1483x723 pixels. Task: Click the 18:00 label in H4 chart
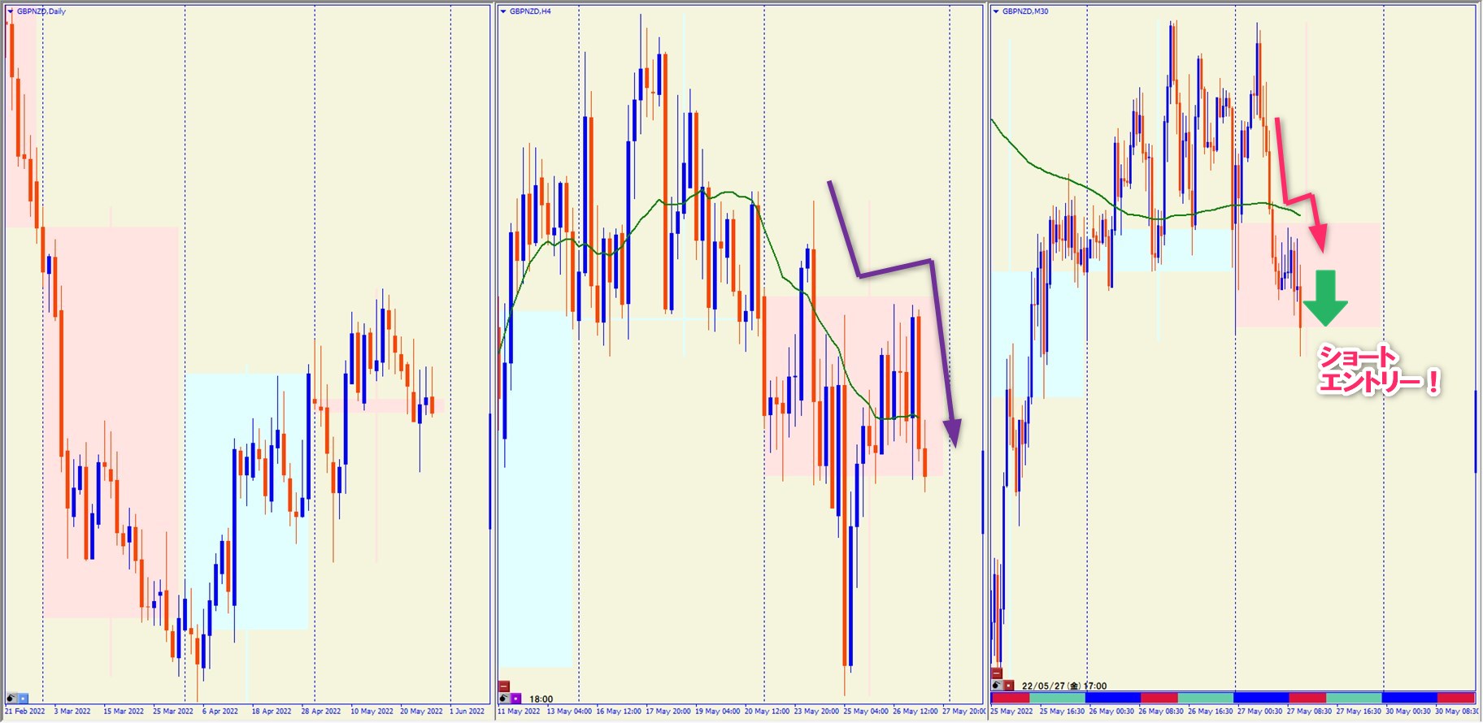click(x=541, y=699)
